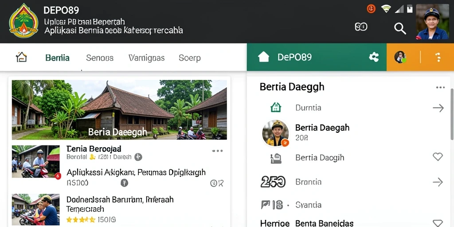Click the desk icon beside Bertia Daogih

click(x=276, y=158)
